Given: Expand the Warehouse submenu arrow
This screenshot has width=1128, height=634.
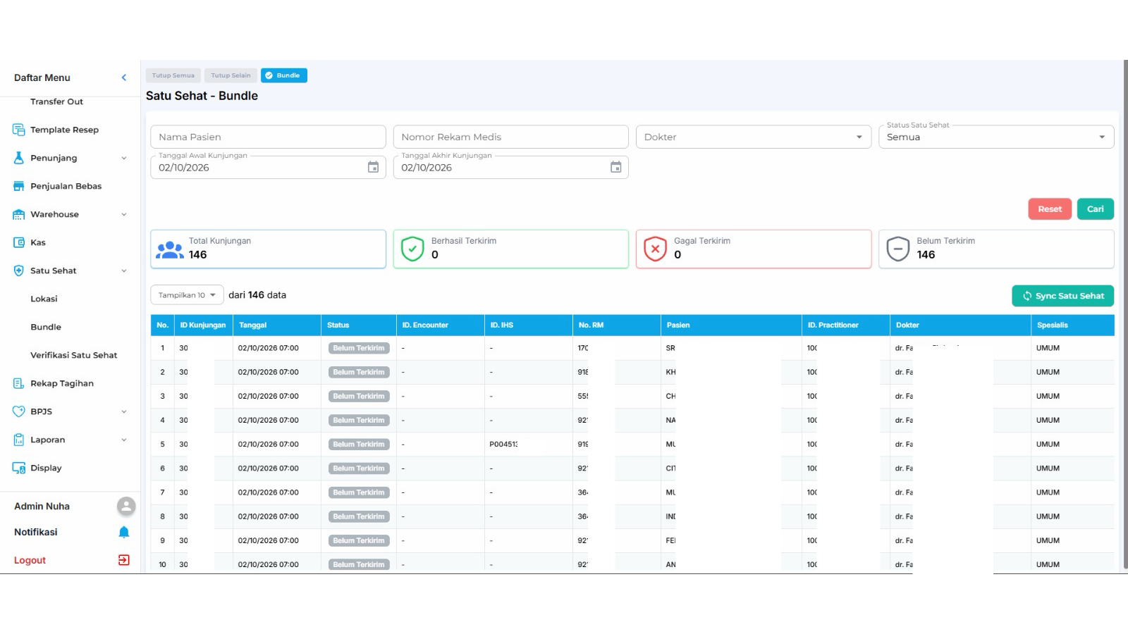Looking at the screenshot, I should click(x=124, y=214).
